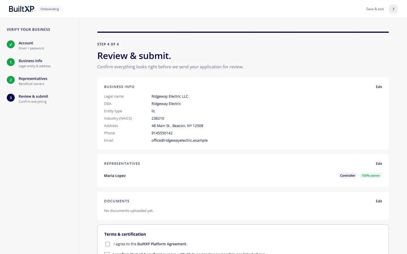Click the step 3 Review & submit circle
This screenshot has height=254, width=407.
(x=11, y=98)
